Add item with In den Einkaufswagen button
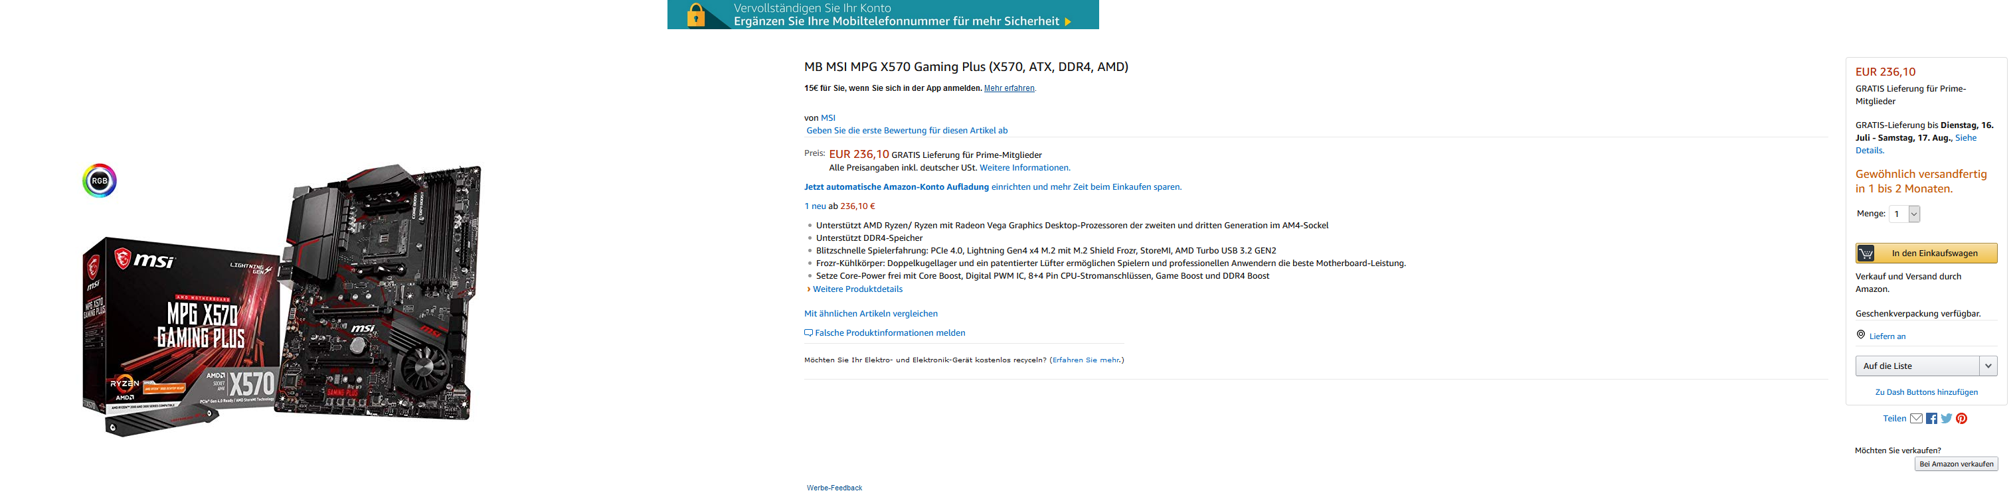Screen dimensions: 2015x495 coord(1926,253)
